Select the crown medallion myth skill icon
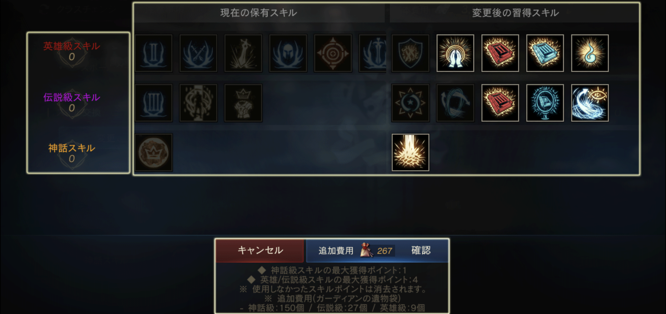 coord(154,153)
